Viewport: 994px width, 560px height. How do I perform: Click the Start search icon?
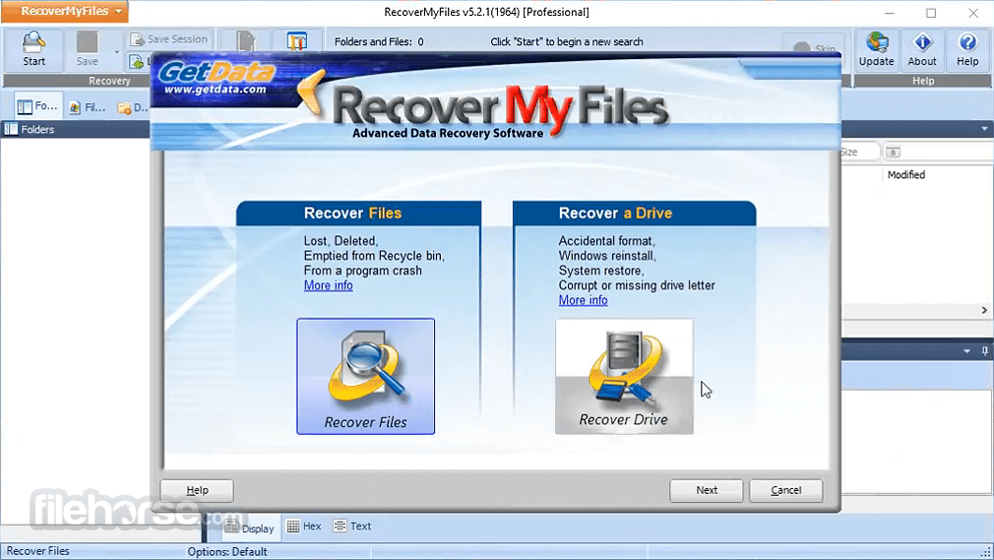pyautogui.click(x=33, y=49)
